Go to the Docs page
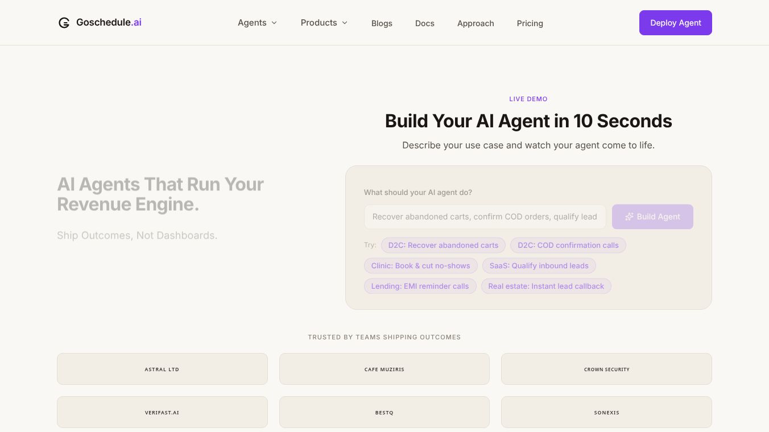The image size is (769, 432). point(425,23)
